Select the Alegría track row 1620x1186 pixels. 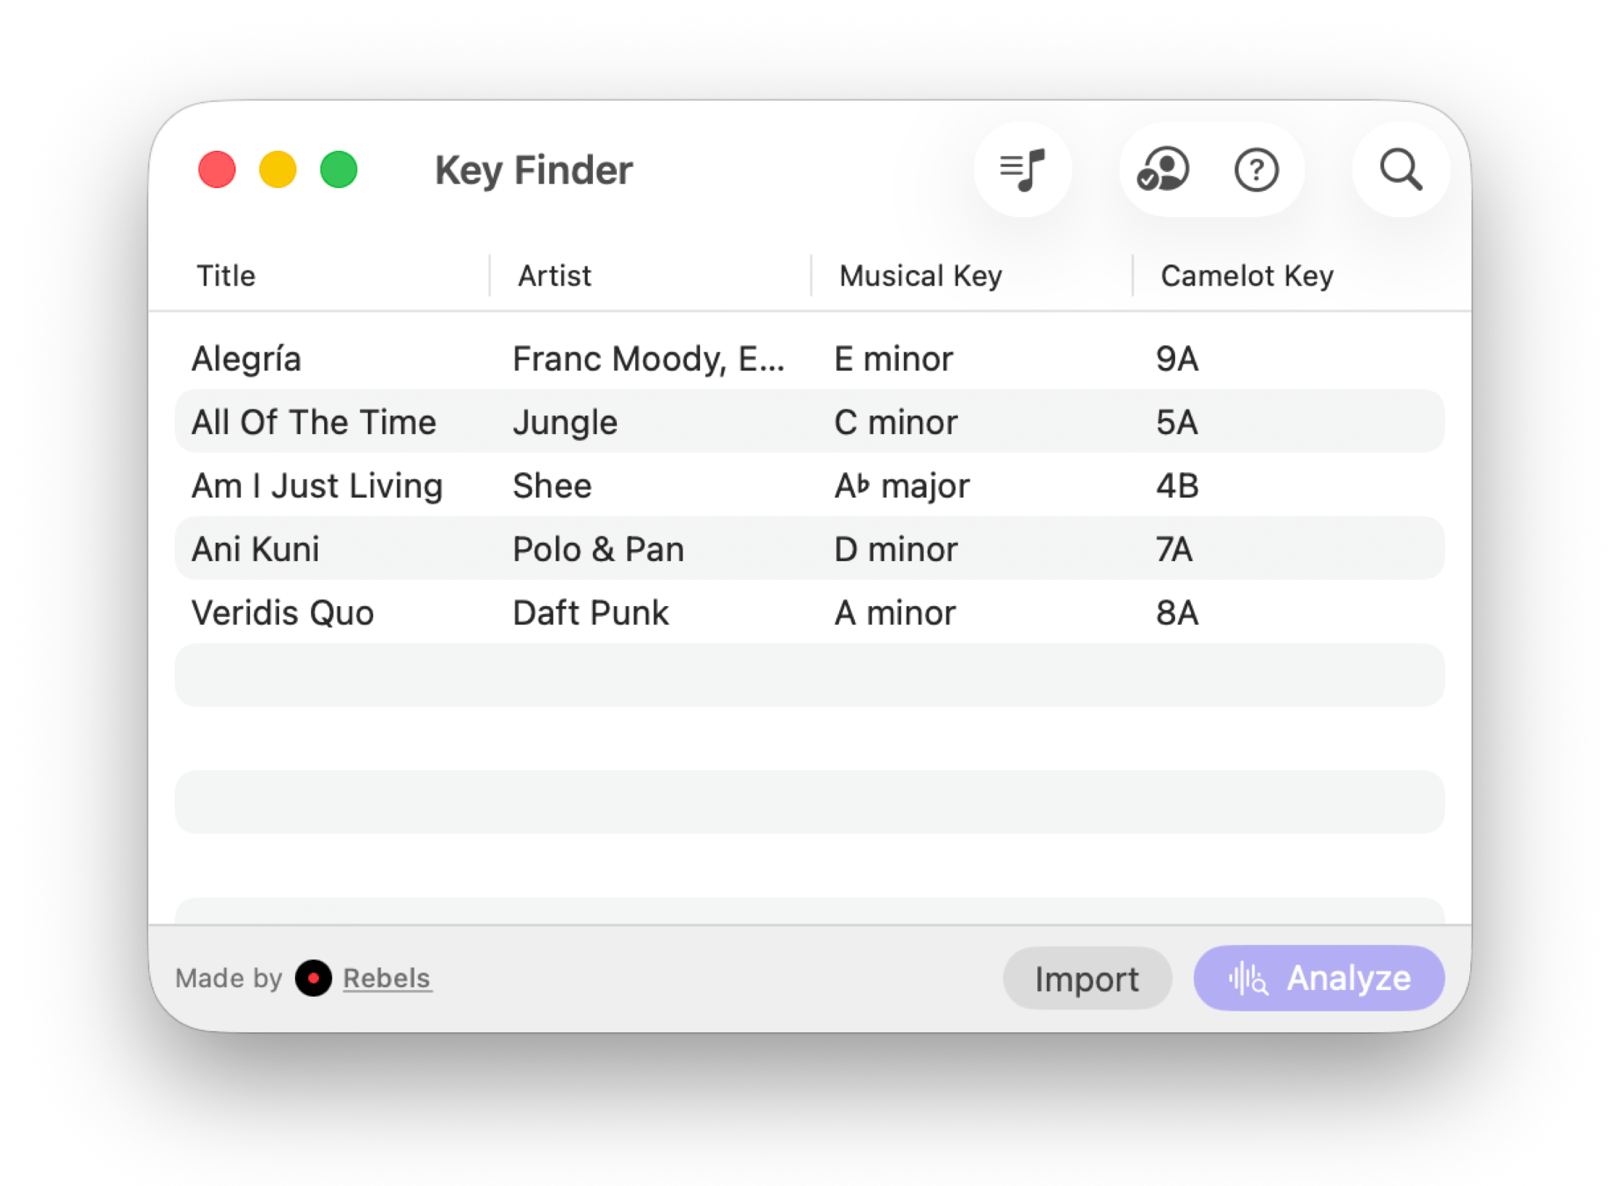(247, 358)
